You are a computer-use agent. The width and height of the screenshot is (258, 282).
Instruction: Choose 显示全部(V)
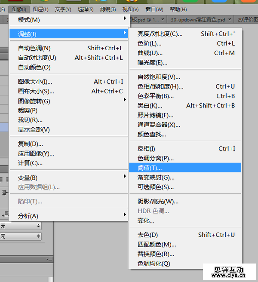(x=69, y=129)
